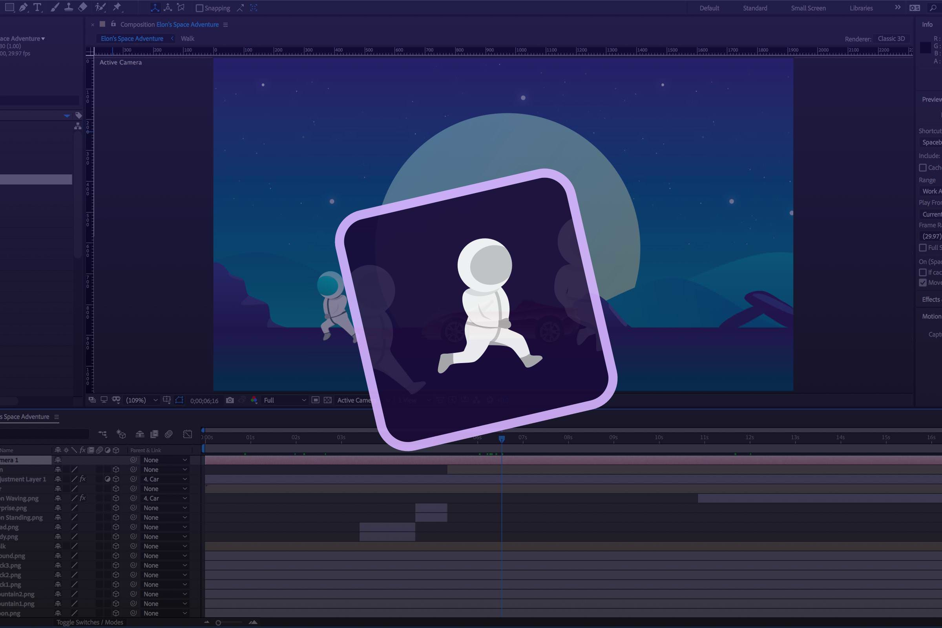The image size is (942, 628).
Task: Click the Always Preview This View icon
Action: [x=92, y=400]
